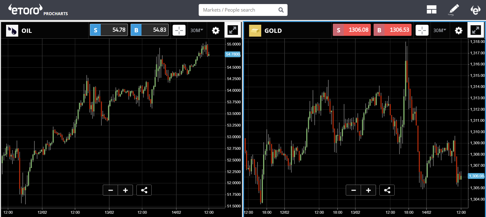
Task: Click the eToro bull logo icon
Action: click(475, 10)
